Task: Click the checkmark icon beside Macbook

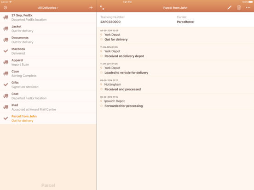Action: click(6, 51)
